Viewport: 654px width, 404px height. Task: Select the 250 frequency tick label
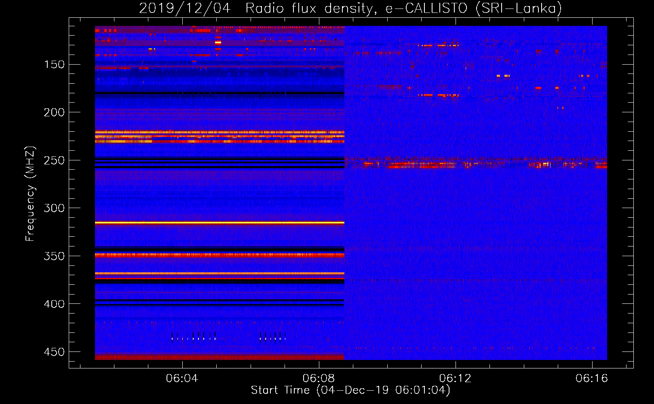click(54, 160)
